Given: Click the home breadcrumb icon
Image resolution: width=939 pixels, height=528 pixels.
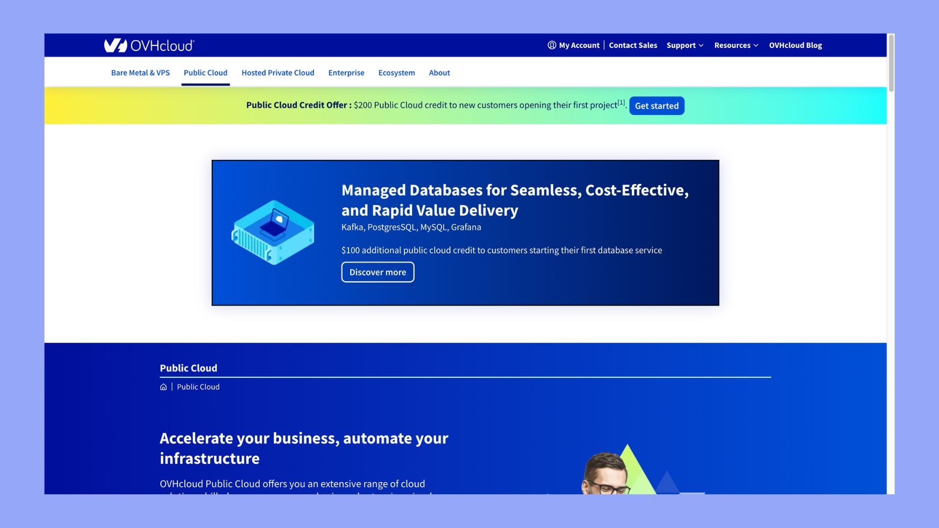Looking at the screenshot, I should click(163, 387).
